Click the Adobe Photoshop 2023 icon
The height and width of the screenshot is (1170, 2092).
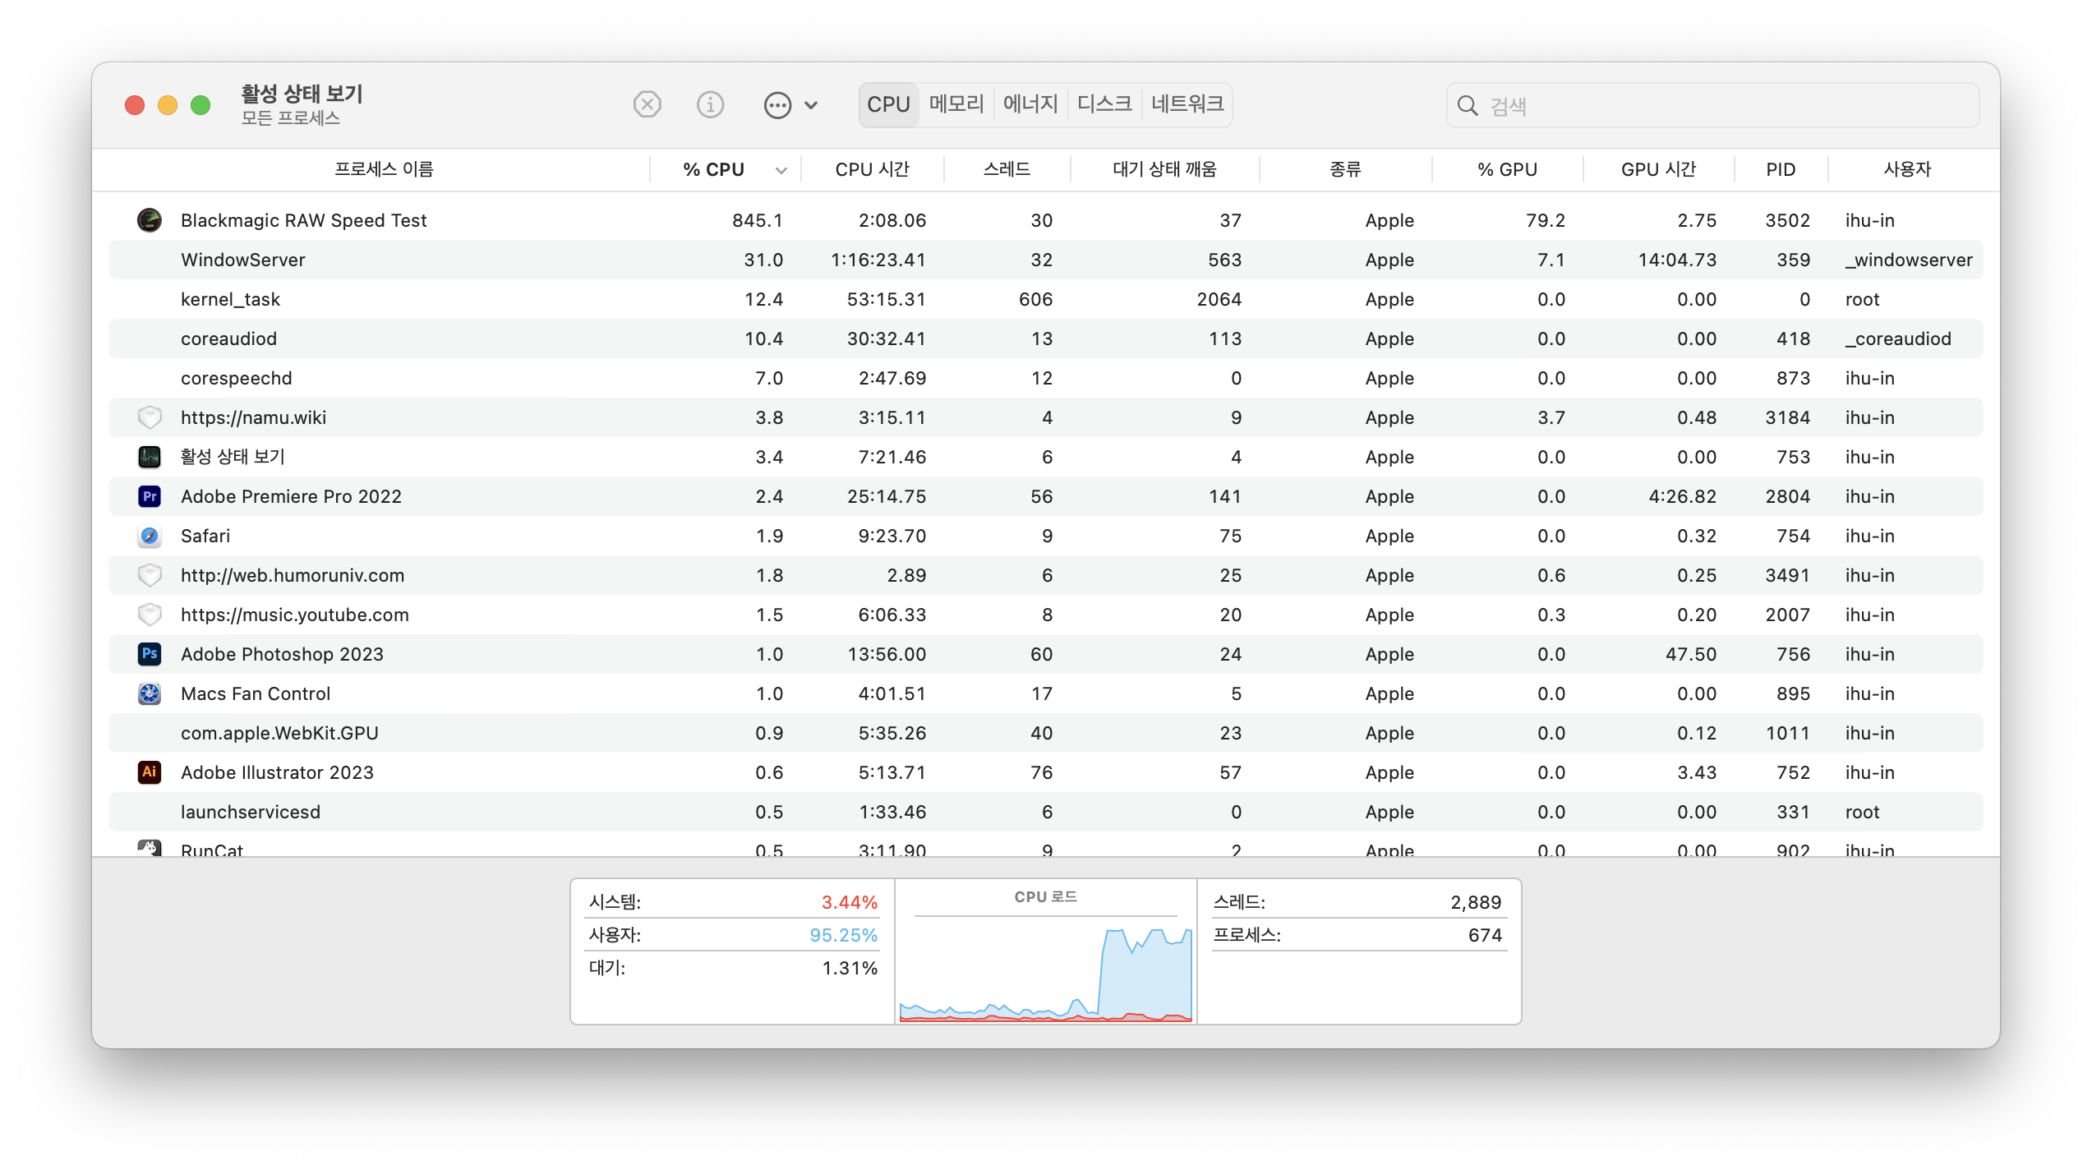pyautogui.click(x=149, y=654)
